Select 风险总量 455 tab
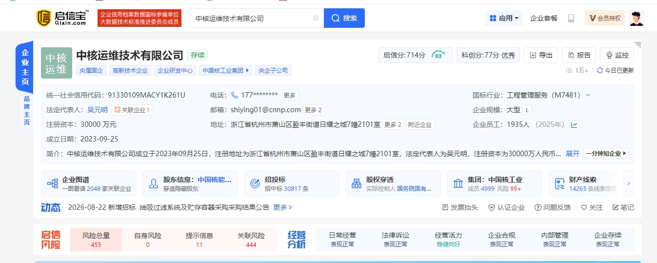 (96, 240)
